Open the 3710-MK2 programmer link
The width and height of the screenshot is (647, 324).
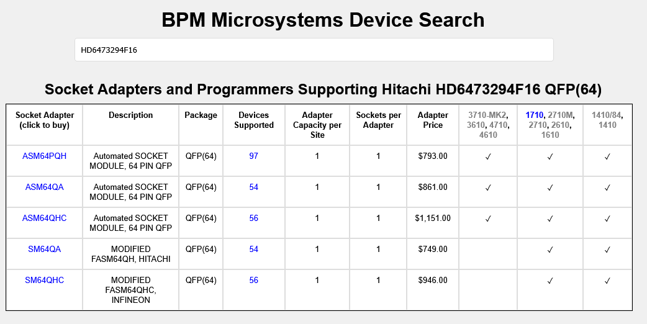pyautogui.click(x=487, y=115)
